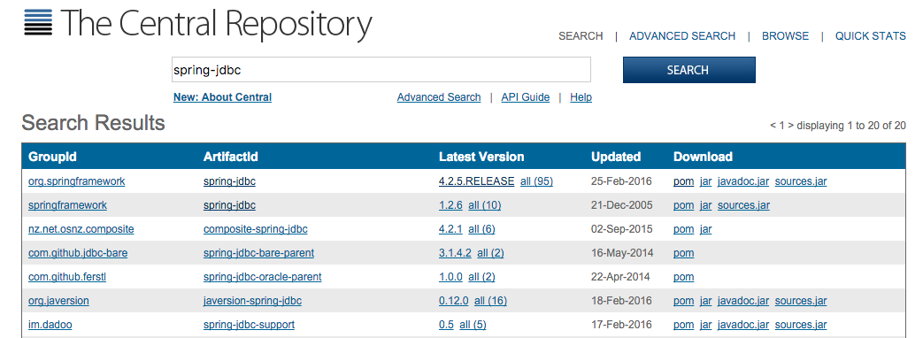Open im.dadoo group link
This screenshot has width=923, height=338.
coord(50,325)
